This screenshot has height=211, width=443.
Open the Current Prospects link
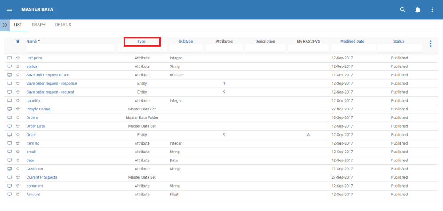pyautogui.click(x=42, y=177)
